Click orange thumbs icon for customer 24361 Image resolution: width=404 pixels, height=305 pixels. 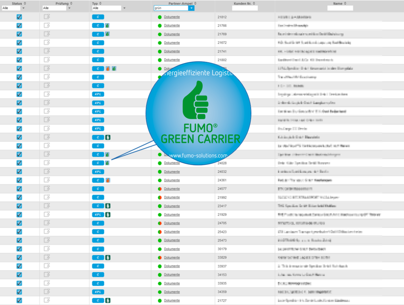coord(108,180)
